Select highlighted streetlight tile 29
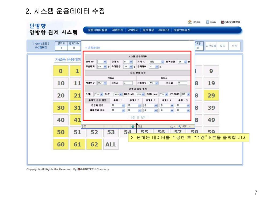The width and height of the screenshot is (274, 206). [x=211, y=95]
